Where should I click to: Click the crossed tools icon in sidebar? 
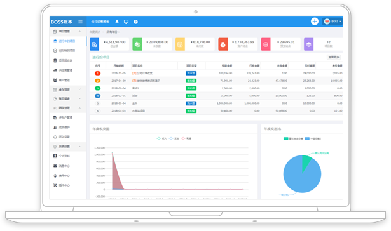[55, 185]
